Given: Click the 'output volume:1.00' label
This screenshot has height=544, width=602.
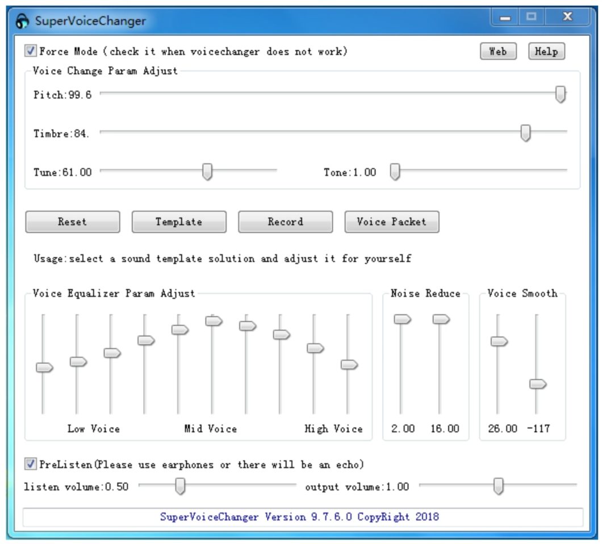Looking at the screenshot, I should [x=357, y=487].
